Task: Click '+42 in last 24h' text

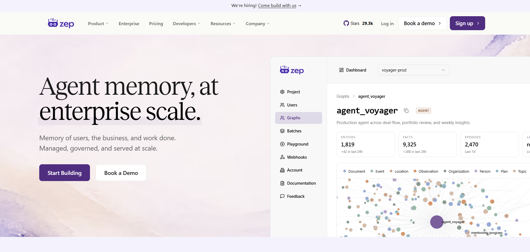Action: point(352,152)
